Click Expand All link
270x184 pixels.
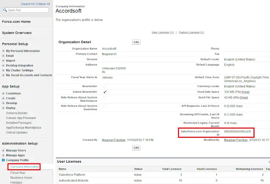pyautogui.click(x=27, y=4)
